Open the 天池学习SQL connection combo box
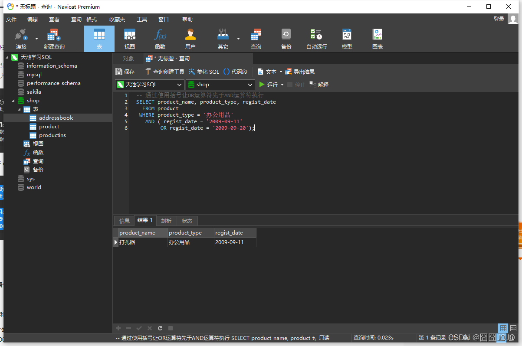522x346 pixels. tap(150, 85)
